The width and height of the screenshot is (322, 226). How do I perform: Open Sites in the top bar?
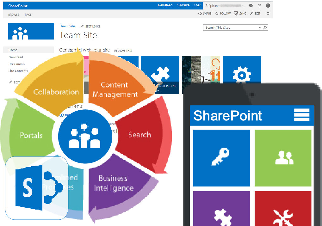point(197,5)
